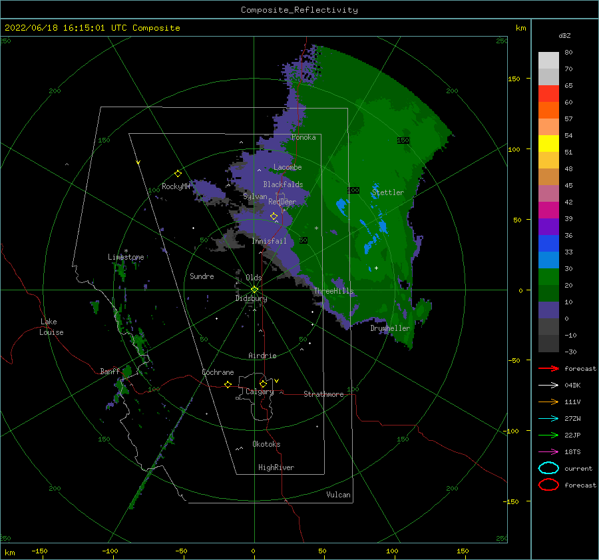Click the white 04DK arrow icon
The width and height of the screenshot is (599, 560).
pyautogui.click(x=548, y=385)
